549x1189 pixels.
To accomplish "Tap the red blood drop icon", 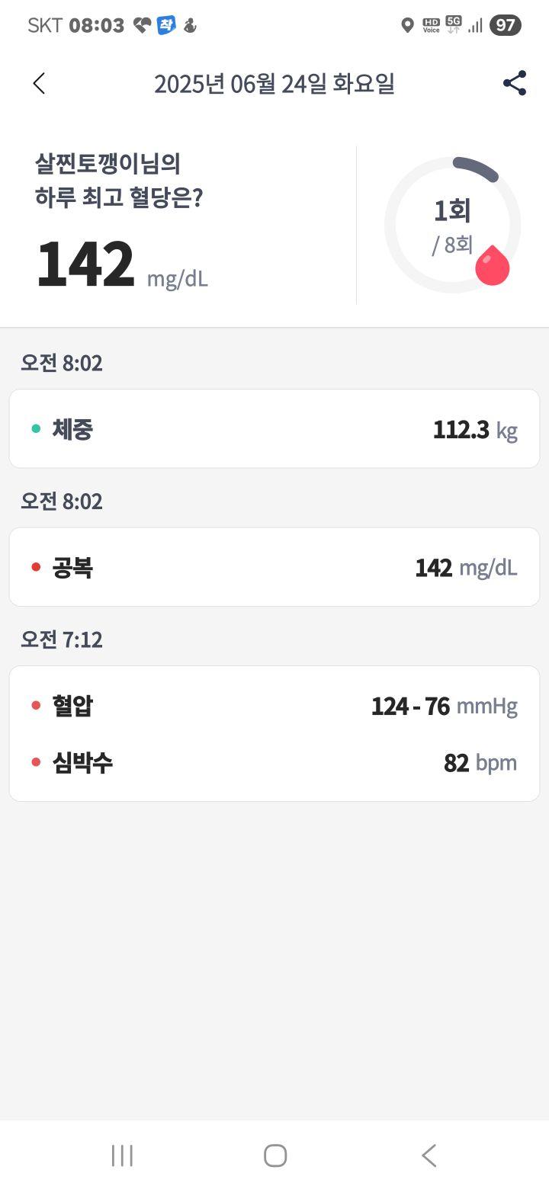I will tap(492, 264).
